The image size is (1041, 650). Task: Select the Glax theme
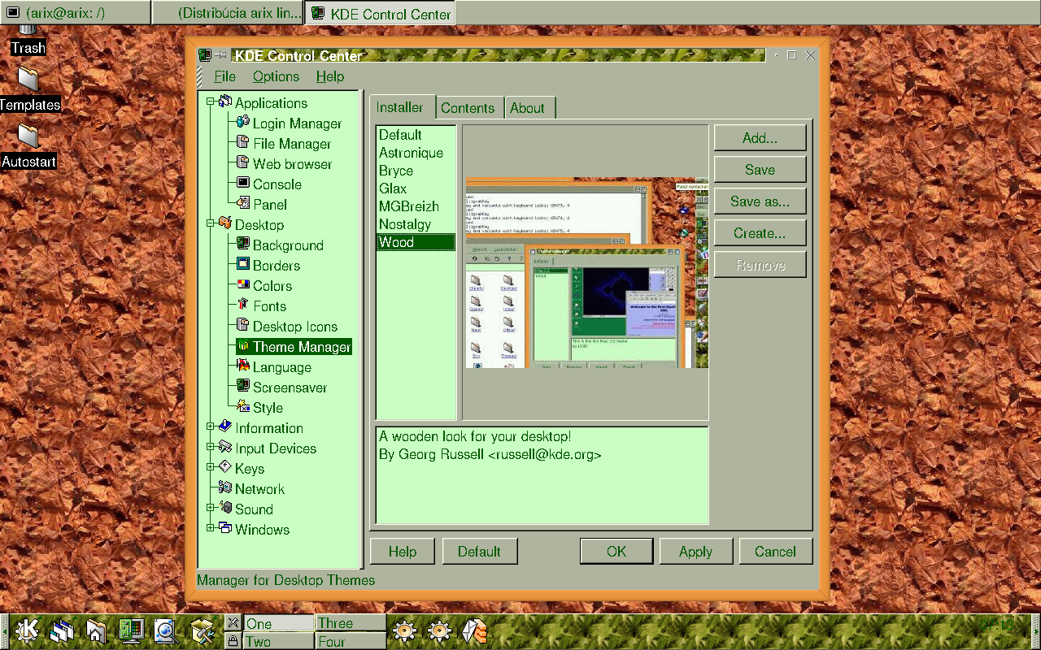click(416, 188)
